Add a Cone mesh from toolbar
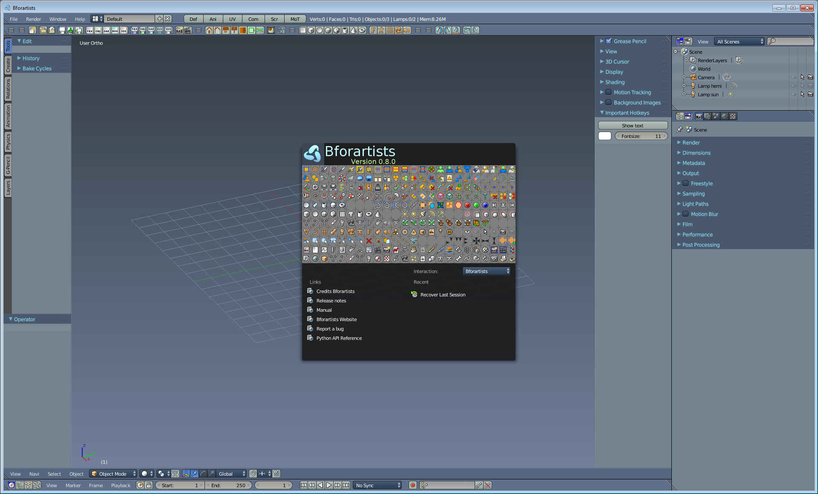Image resolution: width=818 pixels, height=494 pixels. click(x=354, y=30)
